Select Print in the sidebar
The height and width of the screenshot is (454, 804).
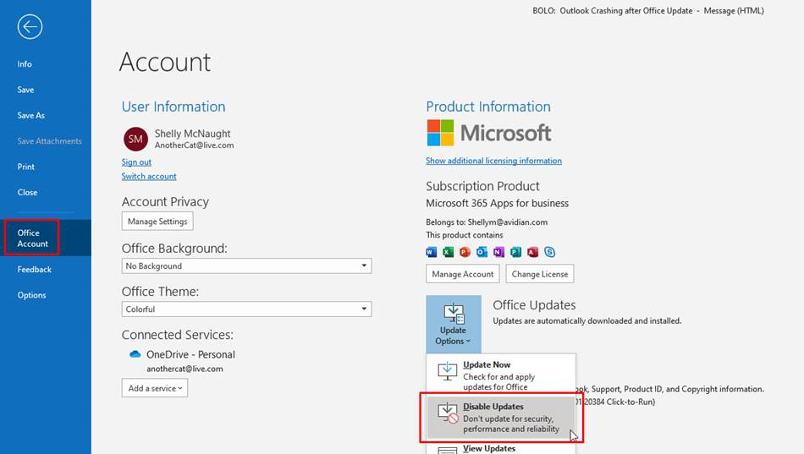(25, 167)
